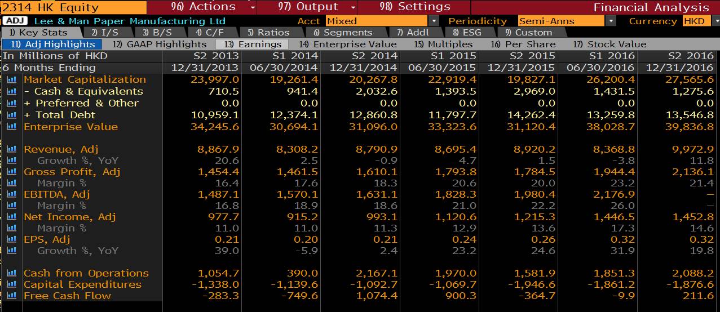
Task: Click the Market Capitalization row label
Action: (x=85, y=79)
